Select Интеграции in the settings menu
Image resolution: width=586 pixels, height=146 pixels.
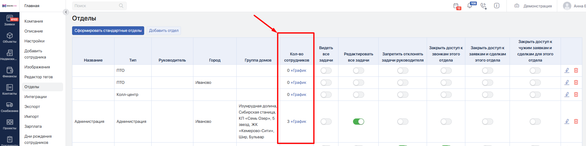point(36,97)
